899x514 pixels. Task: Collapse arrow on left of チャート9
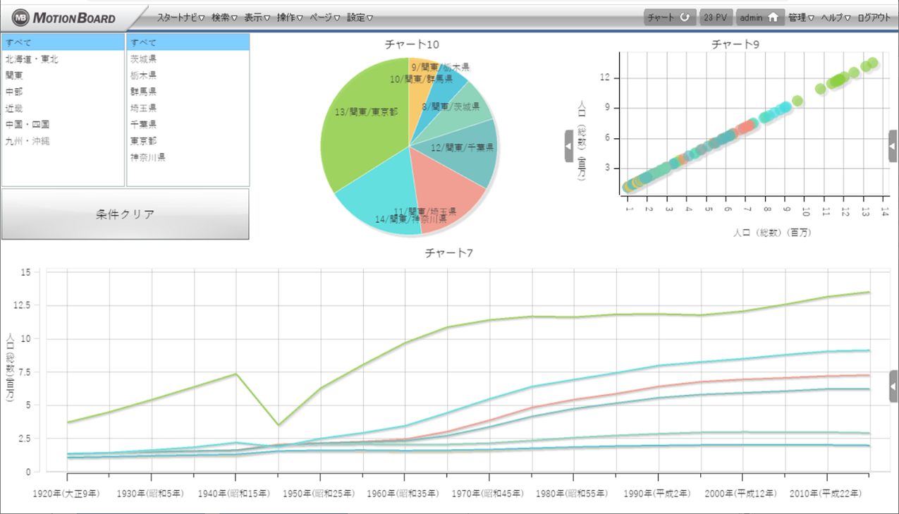click(569, 146)
